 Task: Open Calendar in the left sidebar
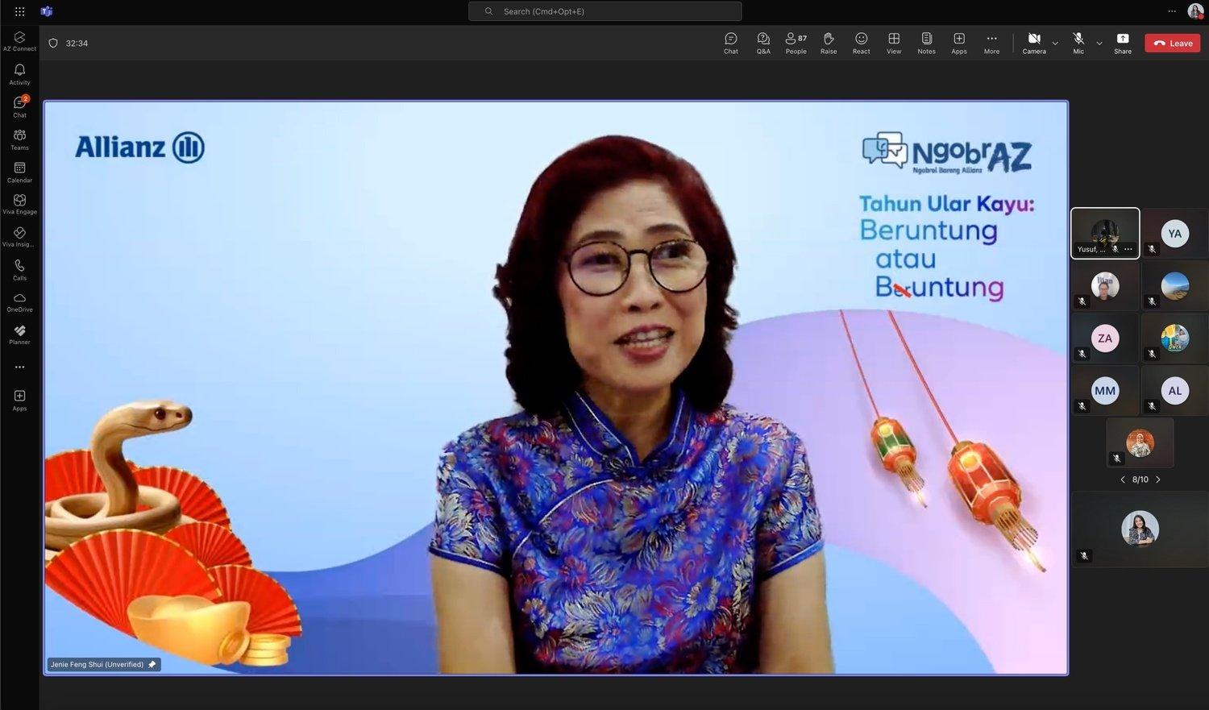(19, 172)
